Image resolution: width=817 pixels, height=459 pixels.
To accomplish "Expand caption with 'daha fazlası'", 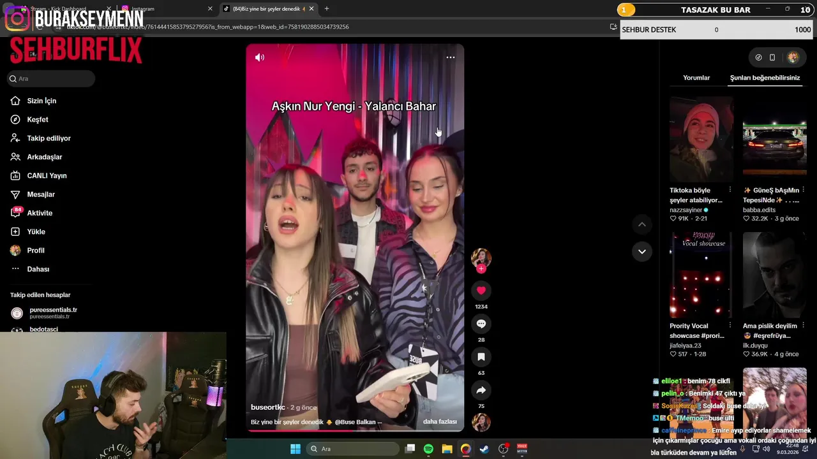I will (440, 422).
